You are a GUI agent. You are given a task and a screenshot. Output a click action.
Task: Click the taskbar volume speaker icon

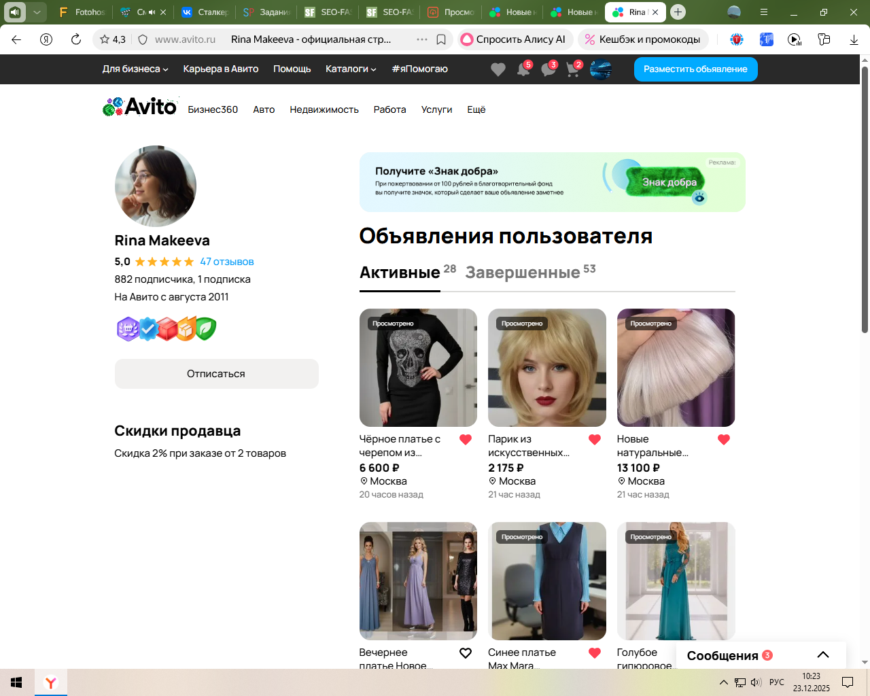click(x=756, y=682)
